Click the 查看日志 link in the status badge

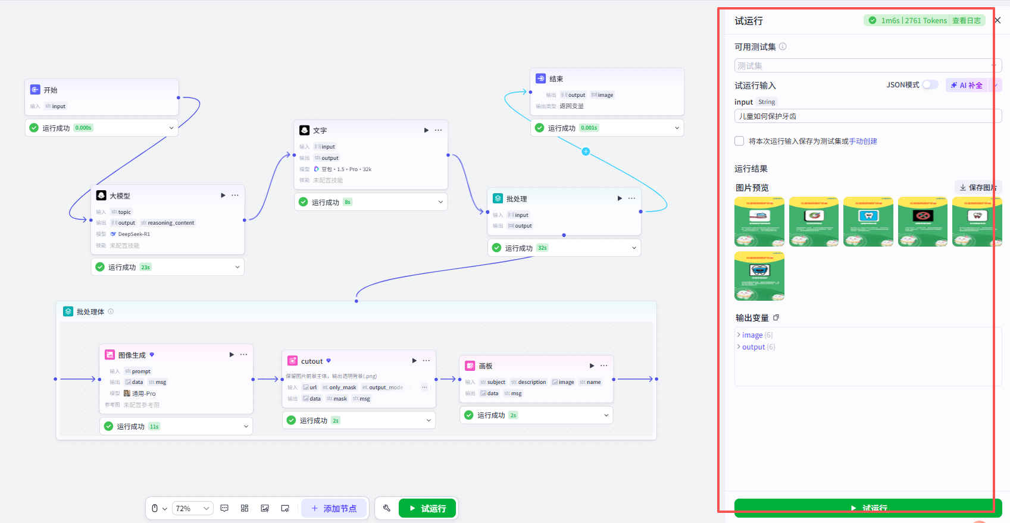pos(966,20)
